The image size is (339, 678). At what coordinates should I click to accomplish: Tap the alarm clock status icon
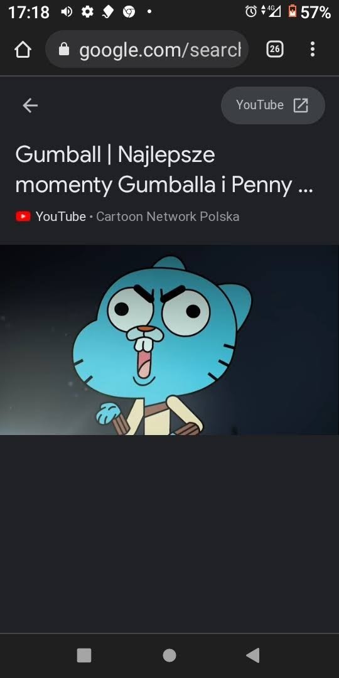point(250,12)
